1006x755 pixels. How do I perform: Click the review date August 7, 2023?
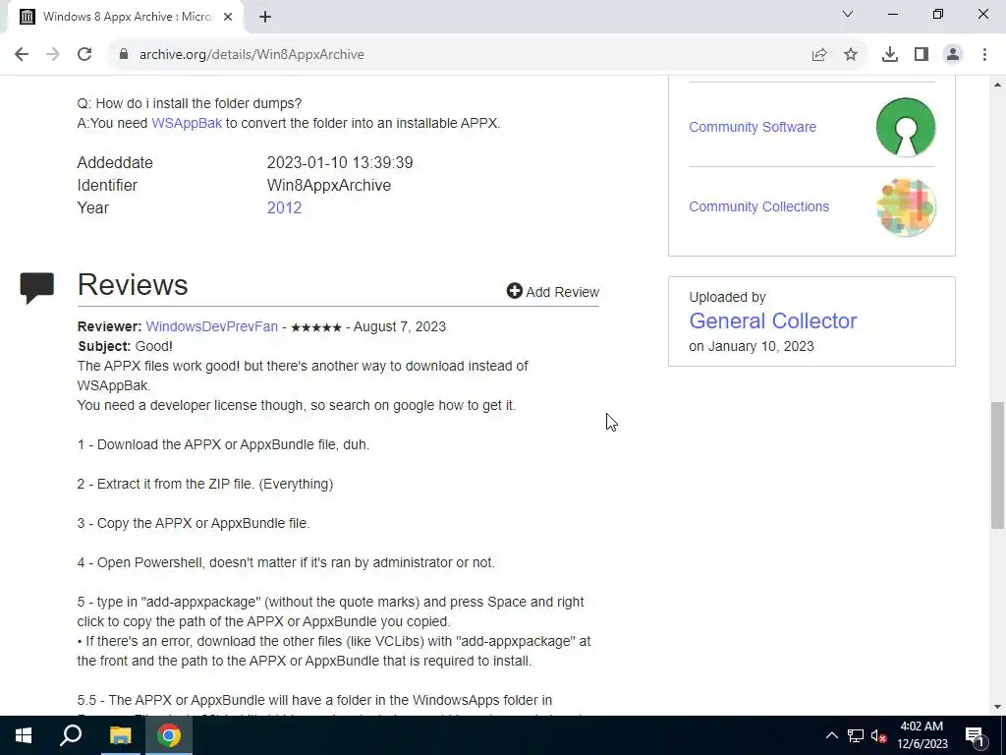[x=400, y=326]
